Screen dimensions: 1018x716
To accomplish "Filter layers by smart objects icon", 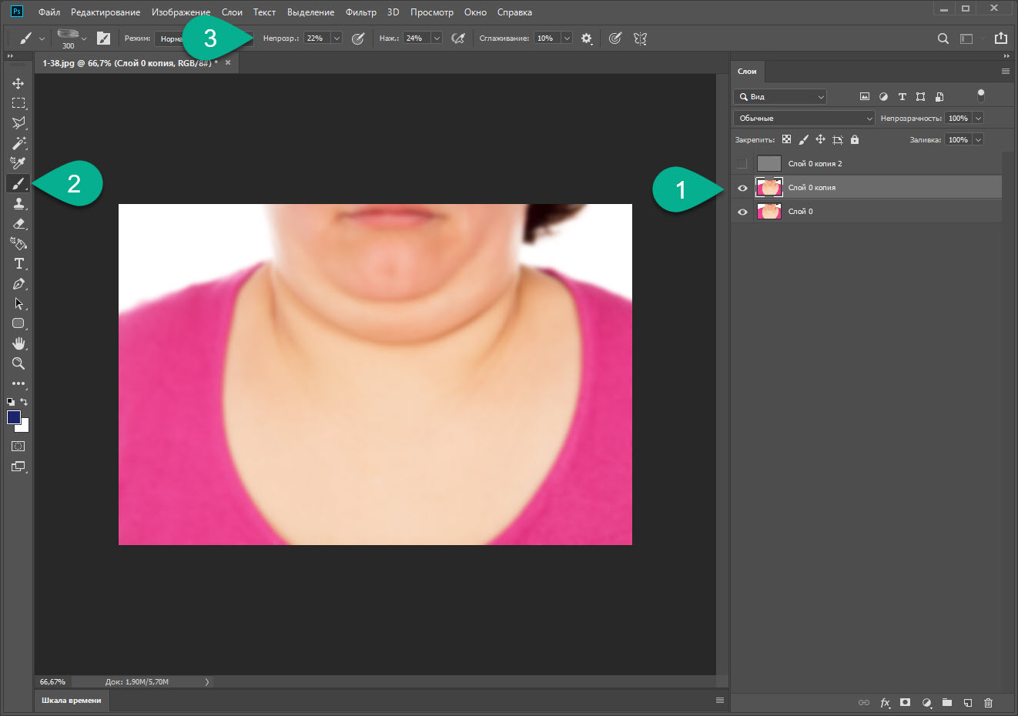I will [939, 96].
